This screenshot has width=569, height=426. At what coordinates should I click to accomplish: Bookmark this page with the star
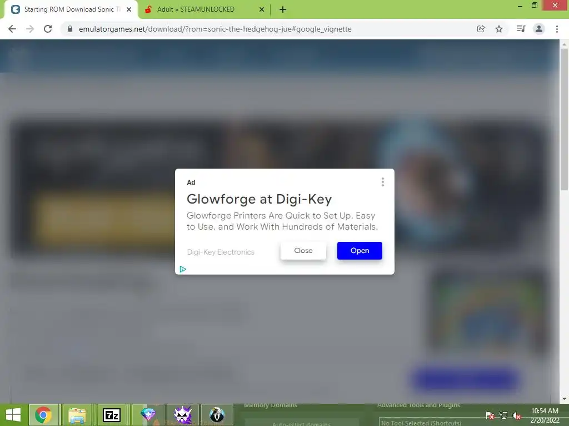tap(499, 29)
